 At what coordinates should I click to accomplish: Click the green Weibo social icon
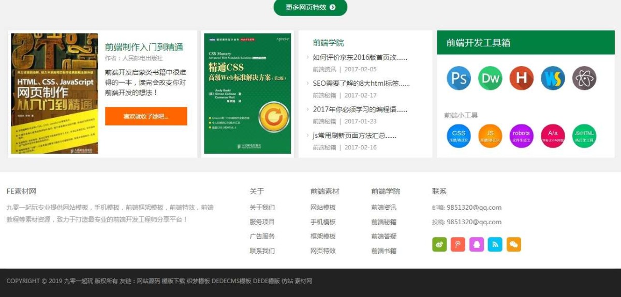(439, 244)
